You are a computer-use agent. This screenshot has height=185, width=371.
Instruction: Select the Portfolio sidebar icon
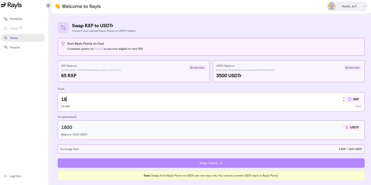pyautogui.click(x=6, y=19)
